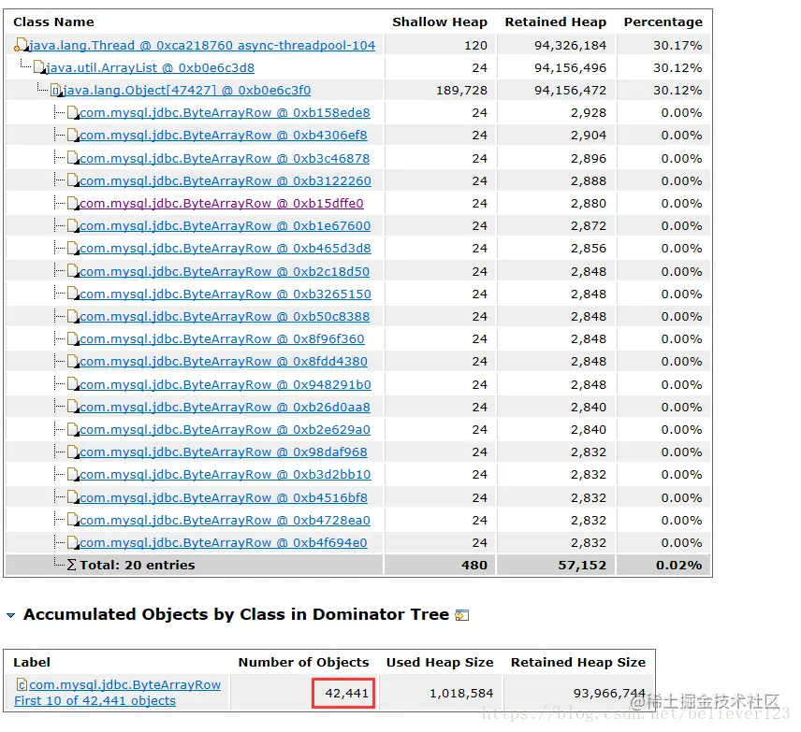
Task: Click the Percentage column header
Action: (663, 22)
